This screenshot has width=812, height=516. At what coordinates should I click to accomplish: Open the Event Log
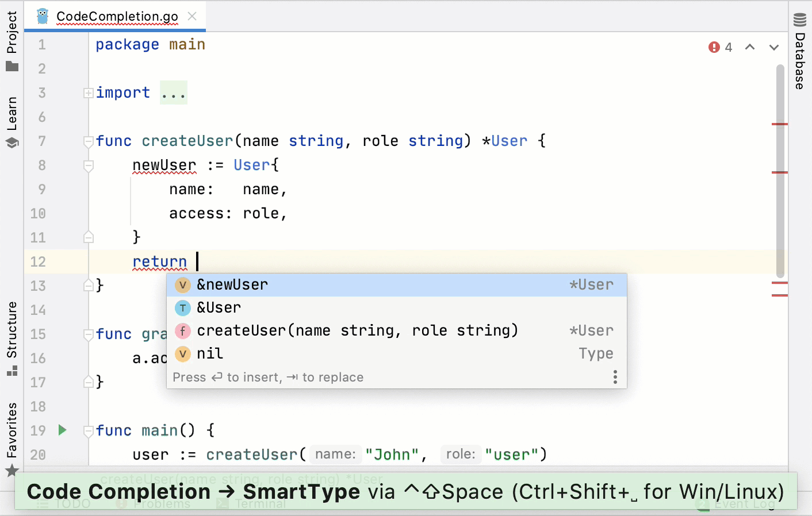741,503
